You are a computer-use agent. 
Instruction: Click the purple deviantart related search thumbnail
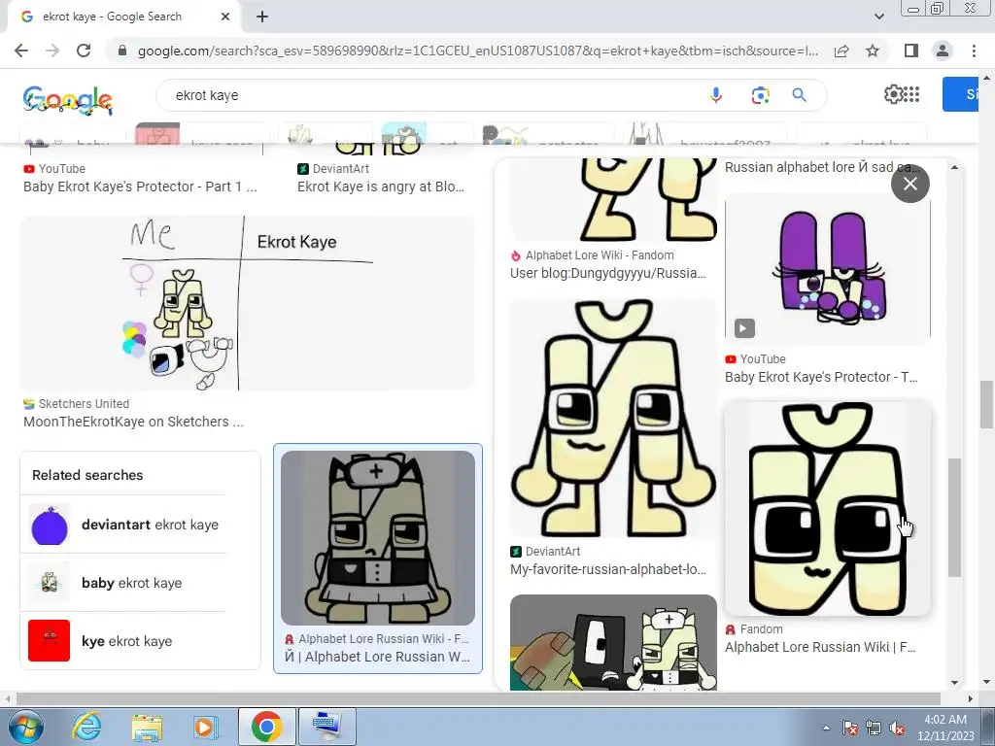pos(49,526)
